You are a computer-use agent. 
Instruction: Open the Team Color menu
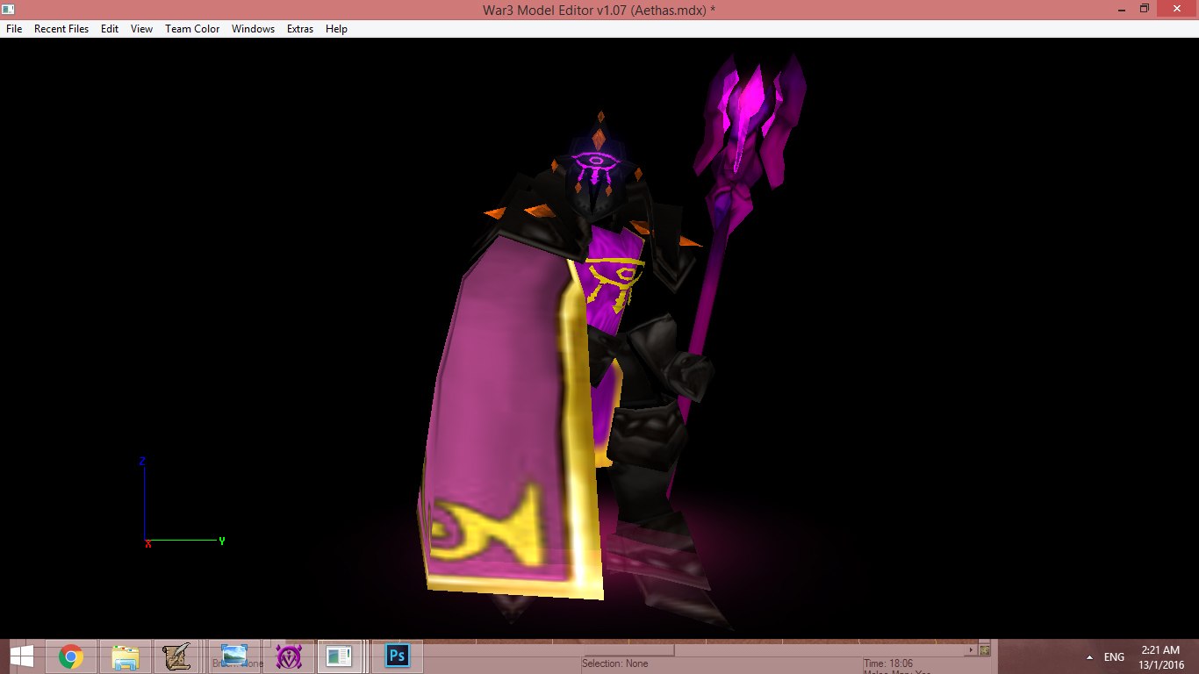[x=192, y=29]
